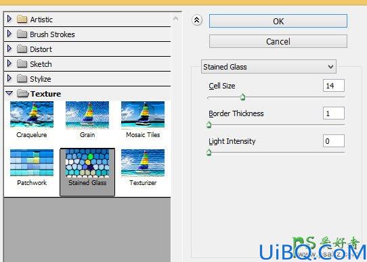Screen dimensions: 367x262
Task: Click the Border Thickness value field
Action: 334,113
